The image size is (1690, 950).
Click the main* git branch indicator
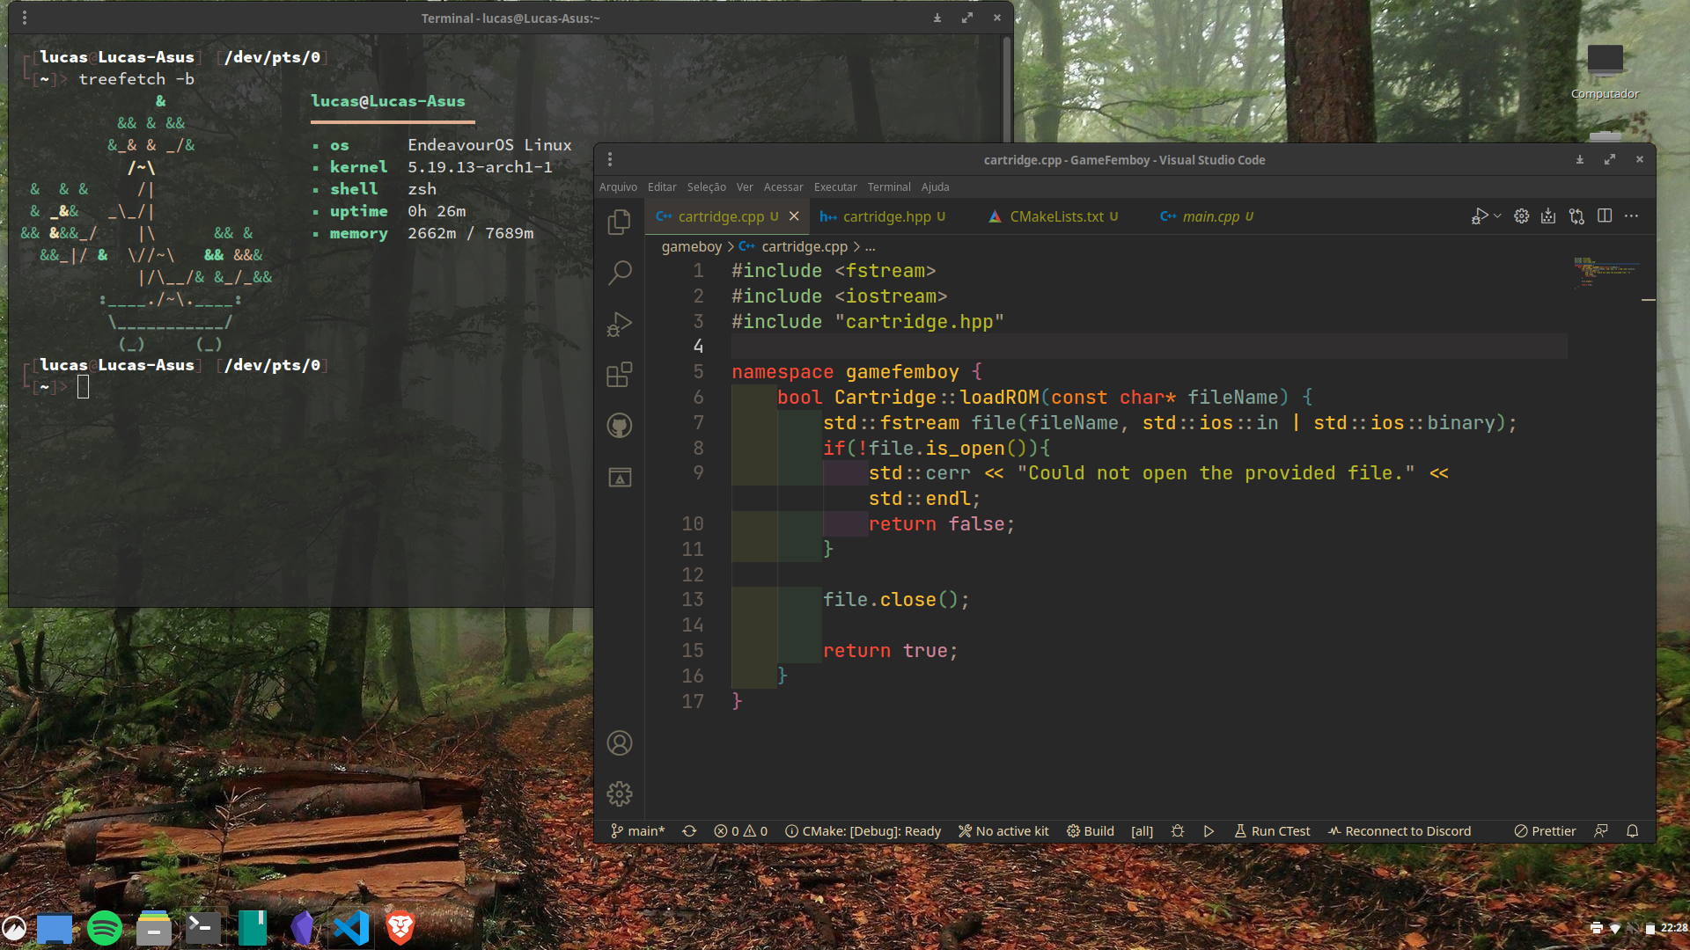(x=638, y=831)
